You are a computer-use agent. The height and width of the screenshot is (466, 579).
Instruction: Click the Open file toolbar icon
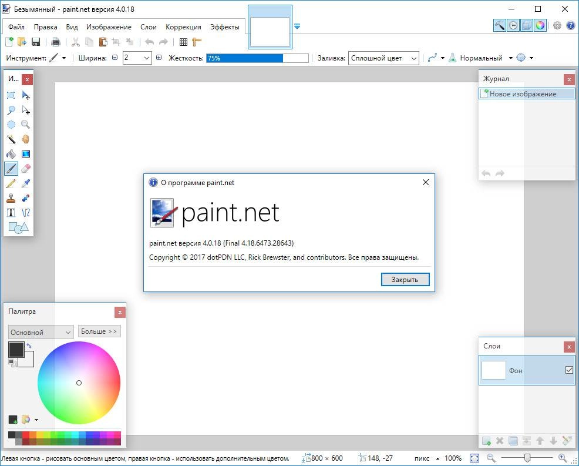pos(22,42)
